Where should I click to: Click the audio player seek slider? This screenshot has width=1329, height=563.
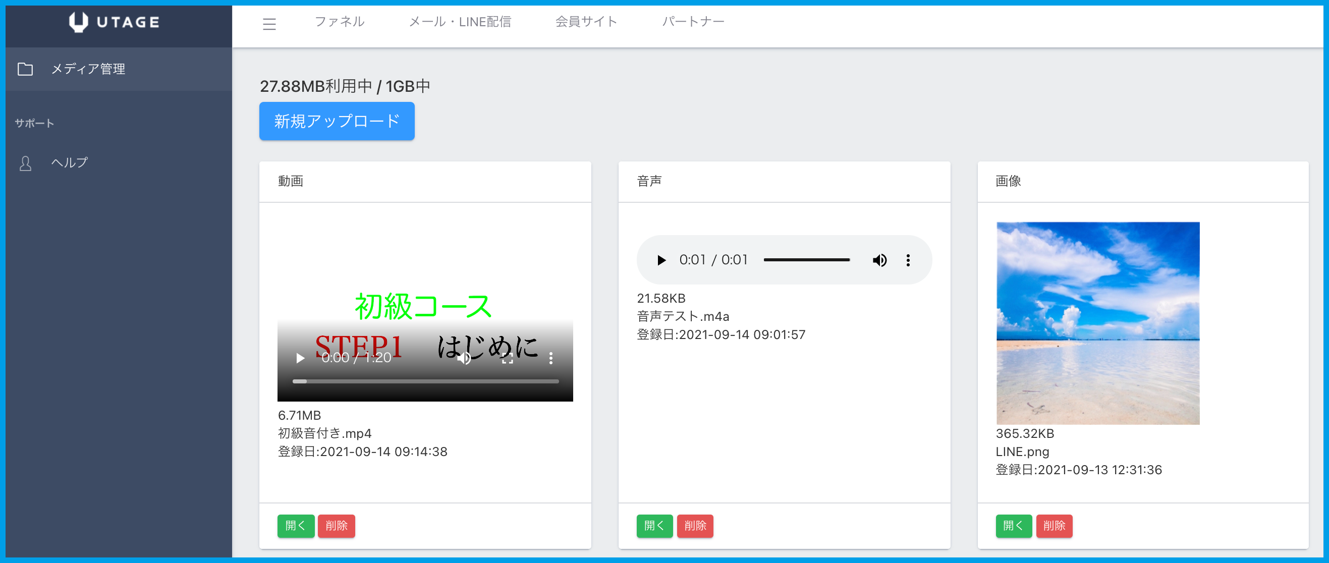(x=806, y=260)
